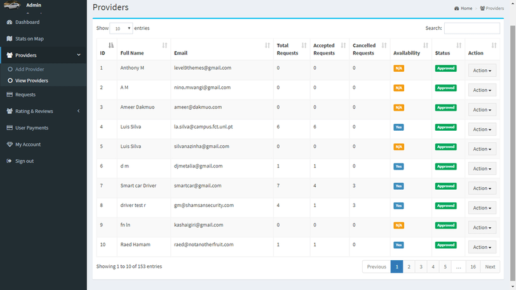The image size is (516, 290).
Task: Click the Sign out arrow icon
Action: pos(9,161)
